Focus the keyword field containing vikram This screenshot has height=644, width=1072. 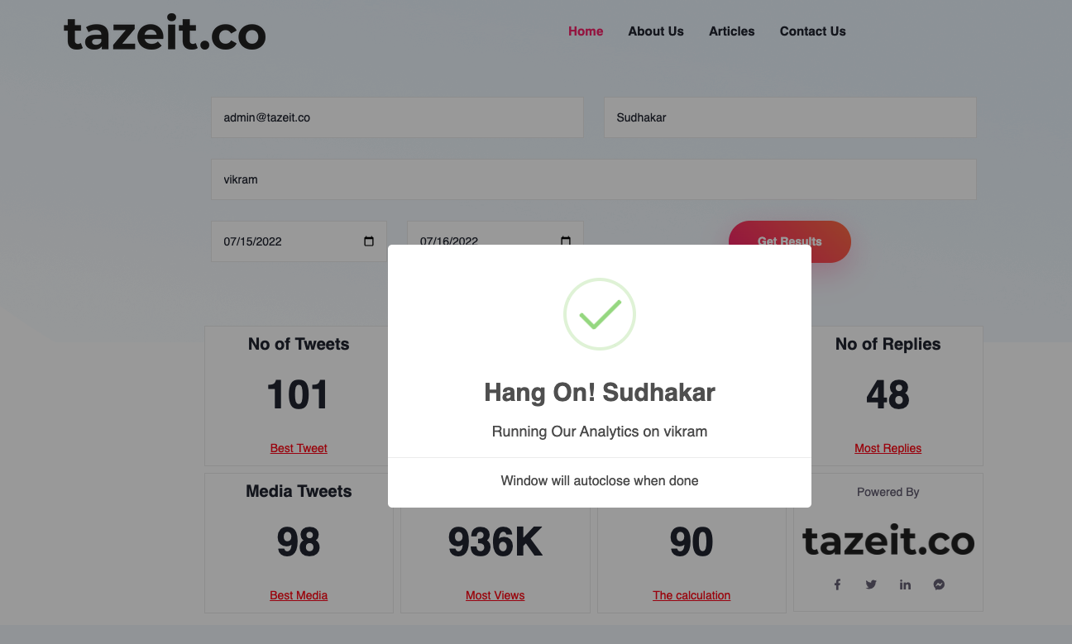593,179
